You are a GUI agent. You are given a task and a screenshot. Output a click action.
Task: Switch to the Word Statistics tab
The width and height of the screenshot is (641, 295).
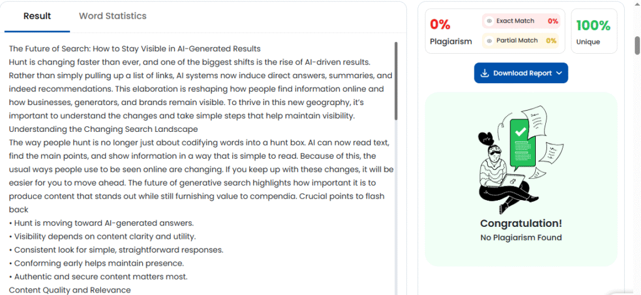click(113, 16)
